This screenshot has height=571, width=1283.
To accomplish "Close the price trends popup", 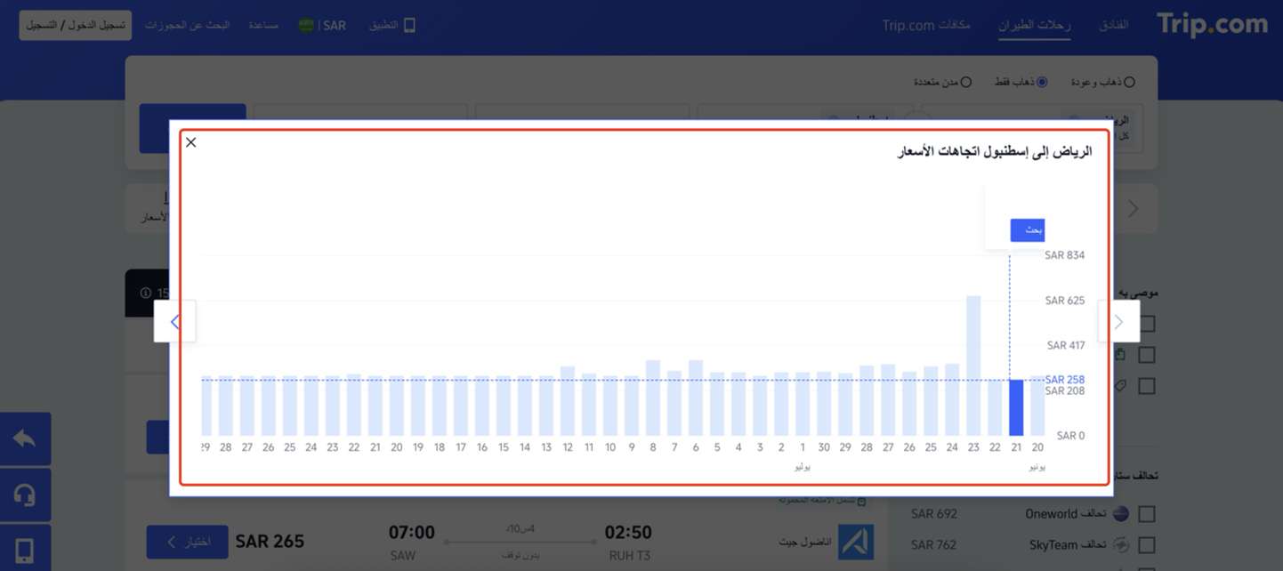I will coord(190,142).
